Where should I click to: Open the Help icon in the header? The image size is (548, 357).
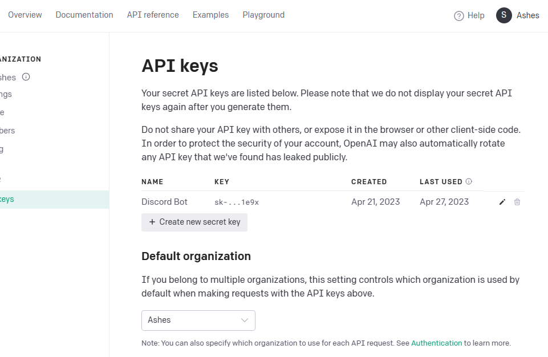coord(458,15)
